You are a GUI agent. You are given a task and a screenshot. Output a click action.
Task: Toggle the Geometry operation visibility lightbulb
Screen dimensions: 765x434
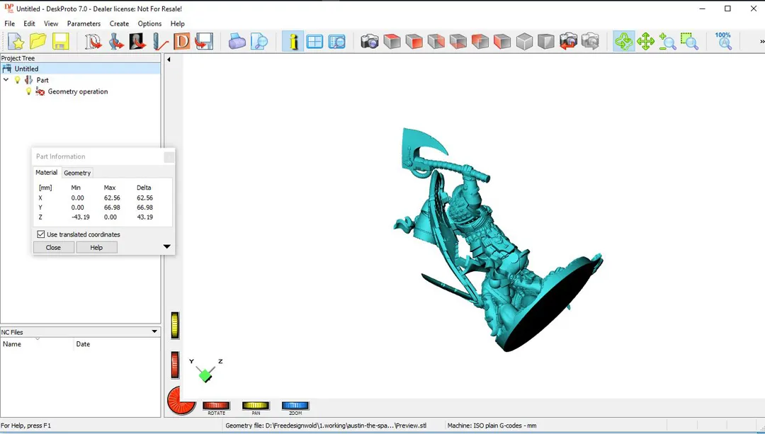click(x=28, y=91)
